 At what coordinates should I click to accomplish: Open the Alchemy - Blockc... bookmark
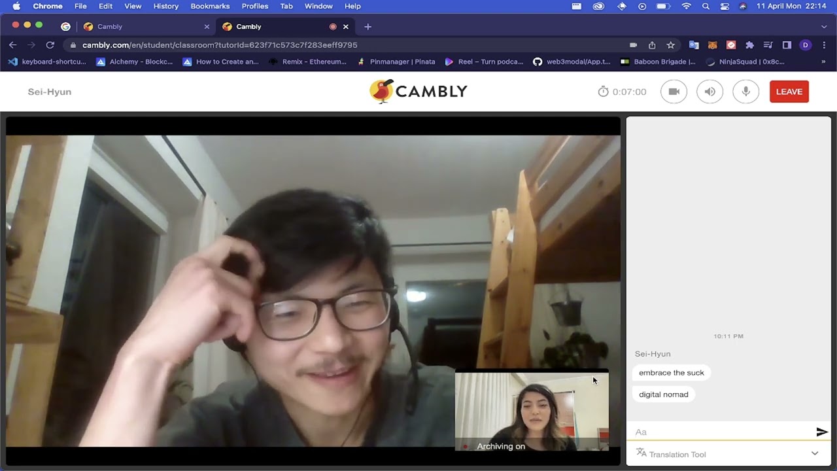[135, 62]
